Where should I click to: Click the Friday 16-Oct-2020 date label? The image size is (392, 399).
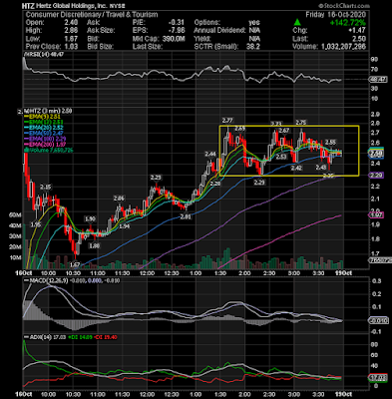336,15
